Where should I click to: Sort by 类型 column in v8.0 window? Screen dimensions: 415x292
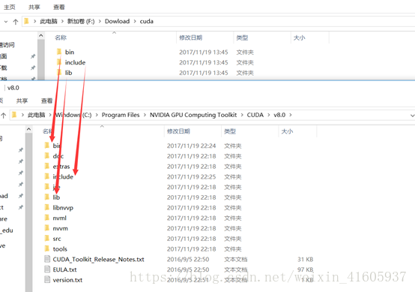230,131
